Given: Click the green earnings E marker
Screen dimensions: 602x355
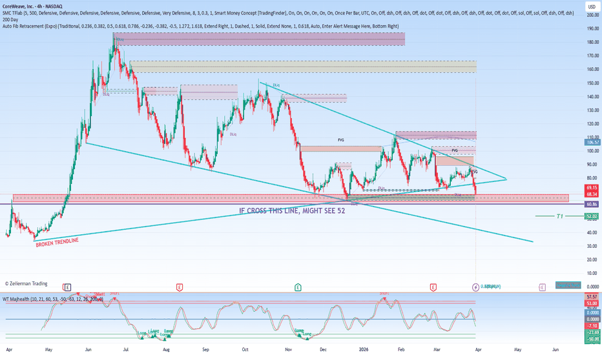Looking at the screenshot, I should pos(297,286).
